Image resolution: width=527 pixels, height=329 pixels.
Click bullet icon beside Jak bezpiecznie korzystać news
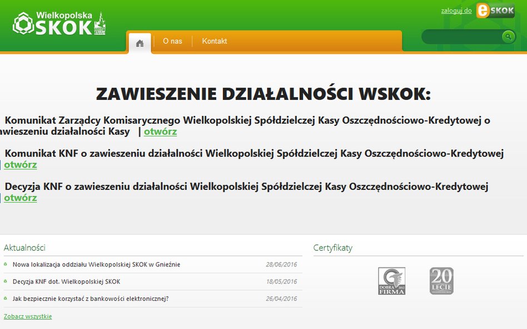[x=6, y=298]
